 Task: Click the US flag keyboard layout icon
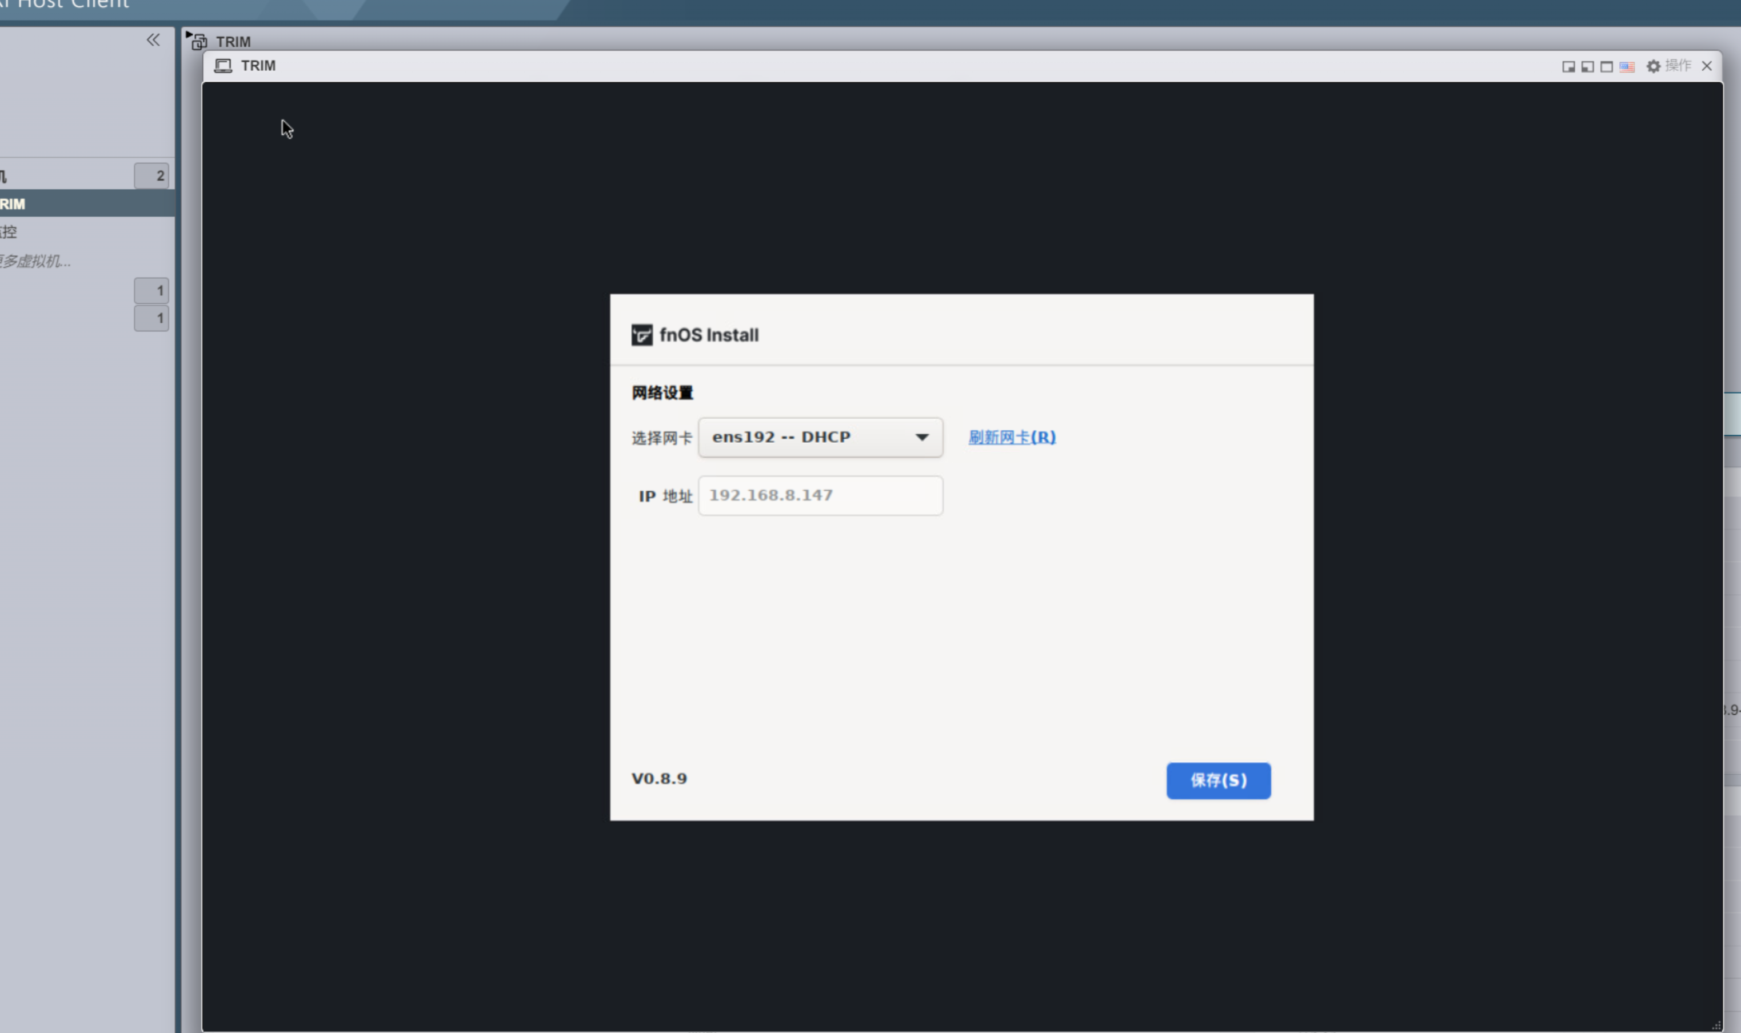[1627, 67]
